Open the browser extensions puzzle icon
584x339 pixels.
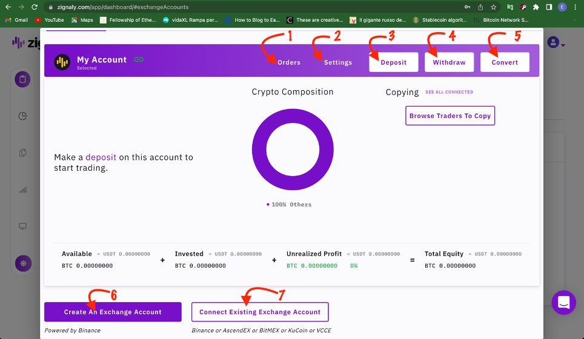[x=536, y=7]
